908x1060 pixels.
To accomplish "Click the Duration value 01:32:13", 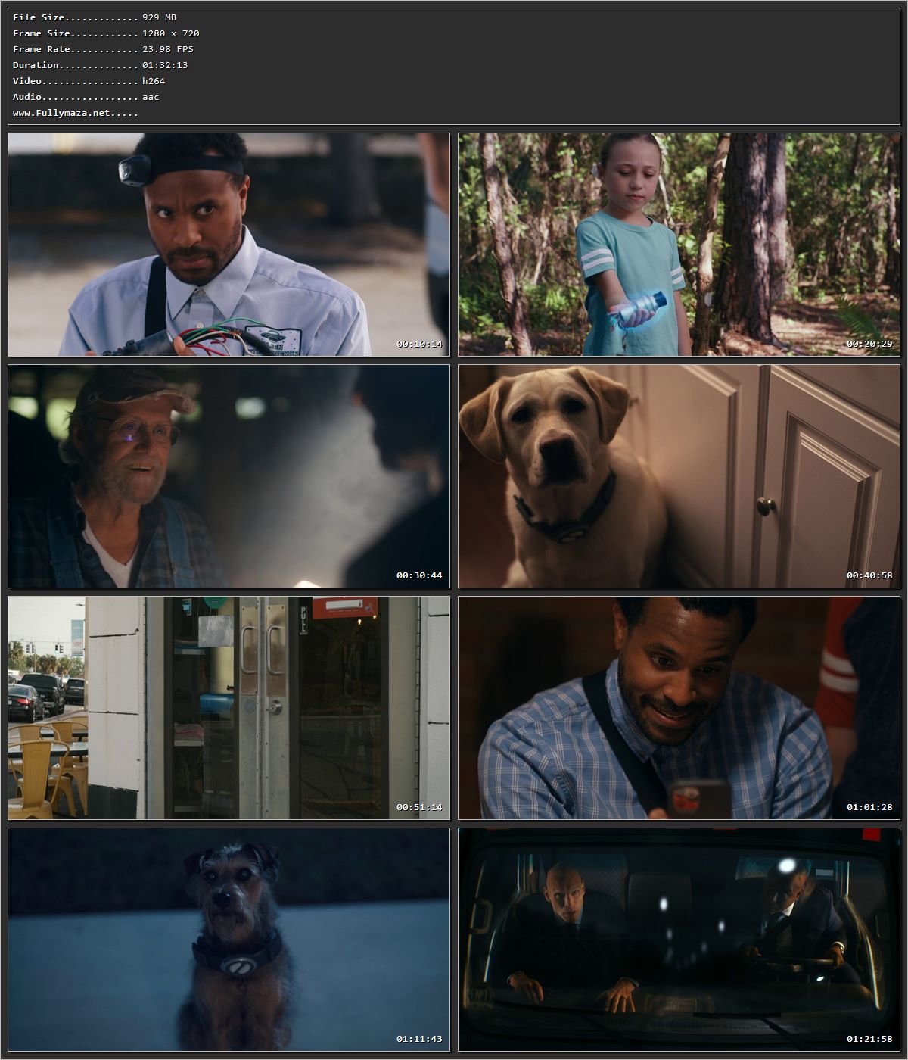I will 165,65.
